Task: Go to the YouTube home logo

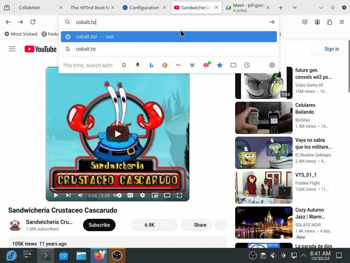Action: (x=40, y=49)
